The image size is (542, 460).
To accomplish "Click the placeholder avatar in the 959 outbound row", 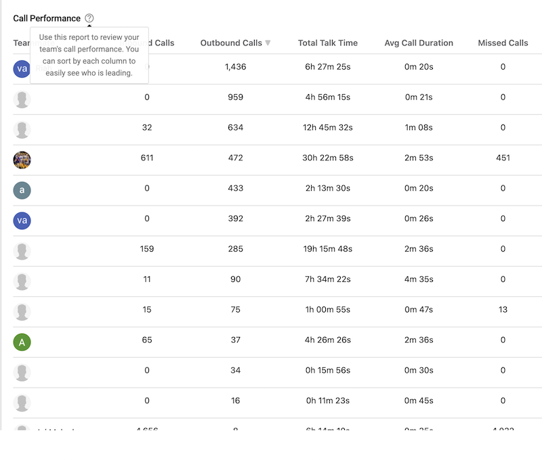I will point(22,99).
